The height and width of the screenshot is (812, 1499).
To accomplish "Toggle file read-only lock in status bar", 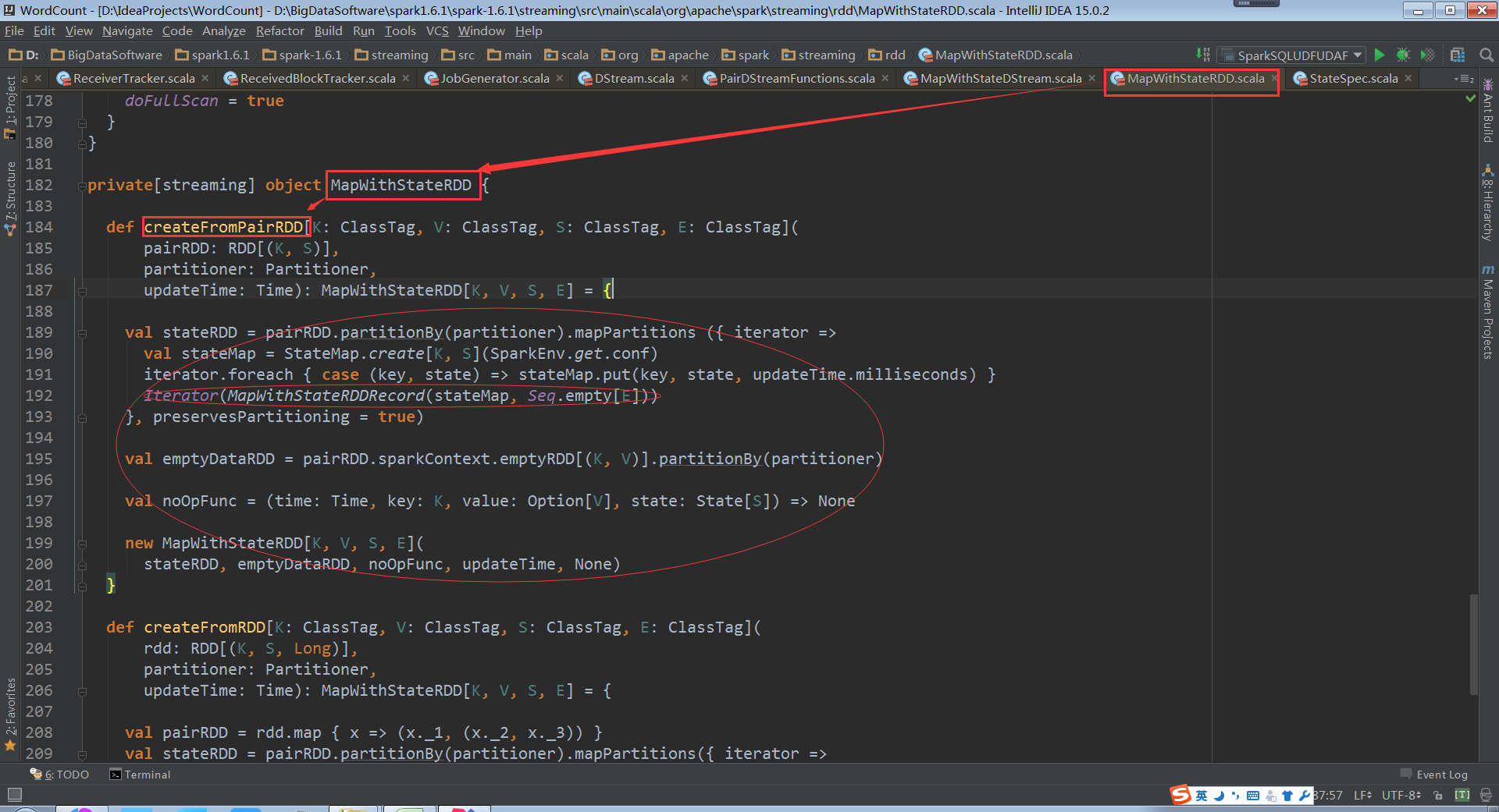I will pos(1438,796).
